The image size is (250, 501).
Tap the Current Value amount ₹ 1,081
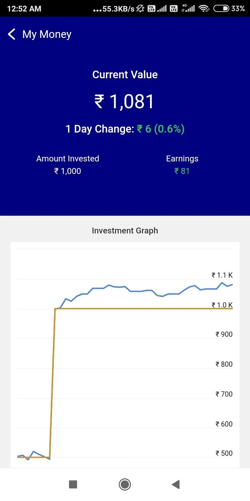(125, 102)
